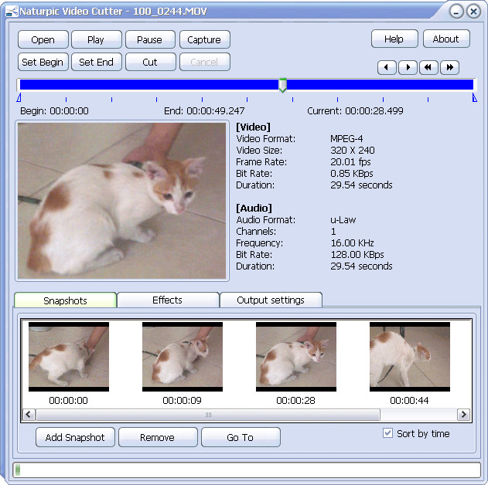Screen dimensions: 488x485
Task: Click Add Snapshot button
Action: 75,437
